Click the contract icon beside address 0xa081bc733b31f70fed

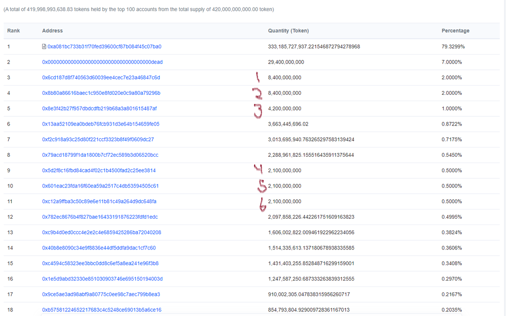(x=44, y=46)
